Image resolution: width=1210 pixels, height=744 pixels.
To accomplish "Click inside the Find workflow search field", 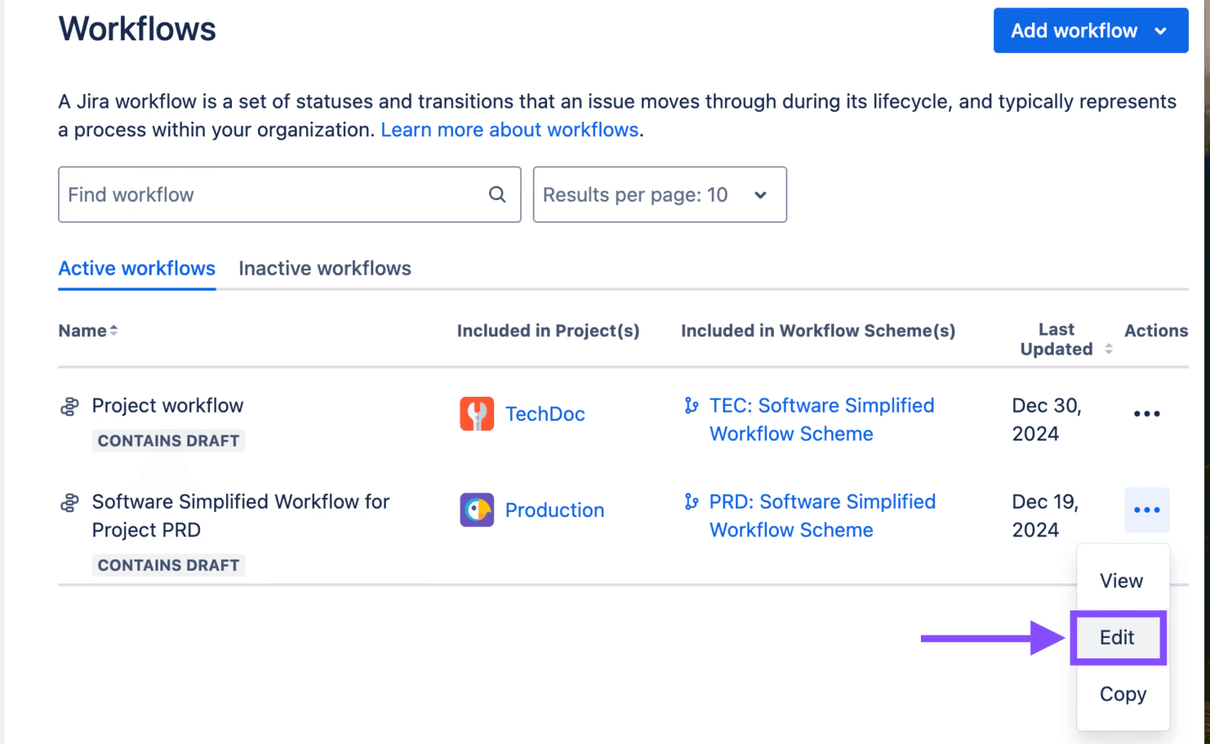I will [252, 194].
